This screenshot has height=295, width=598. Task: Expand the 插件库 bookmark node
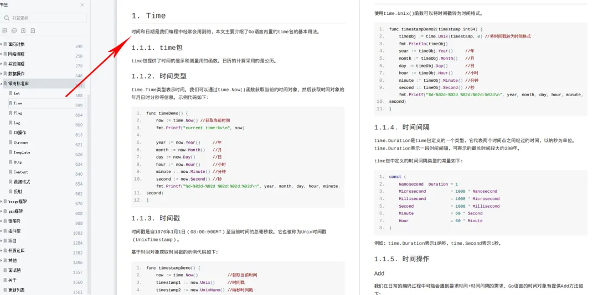tap(1, 231)
